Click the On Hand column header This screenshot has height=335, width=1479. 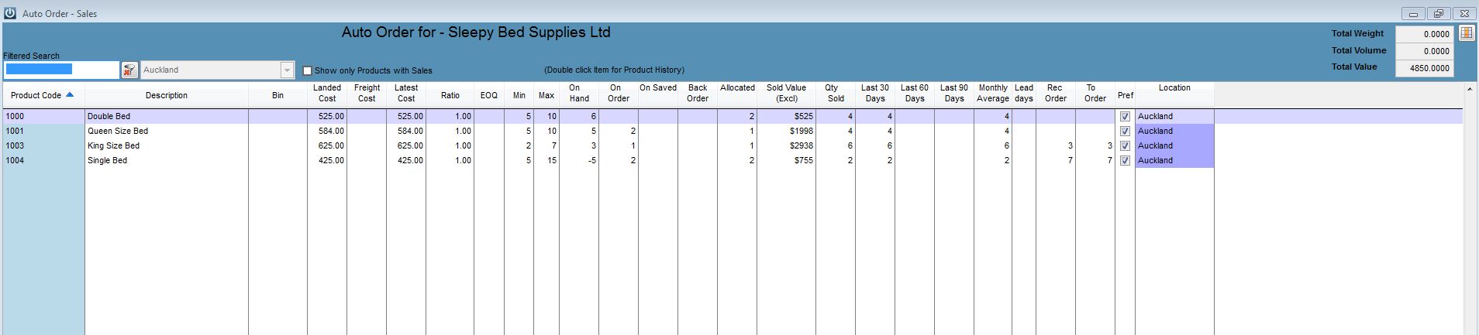click(579, 93)
